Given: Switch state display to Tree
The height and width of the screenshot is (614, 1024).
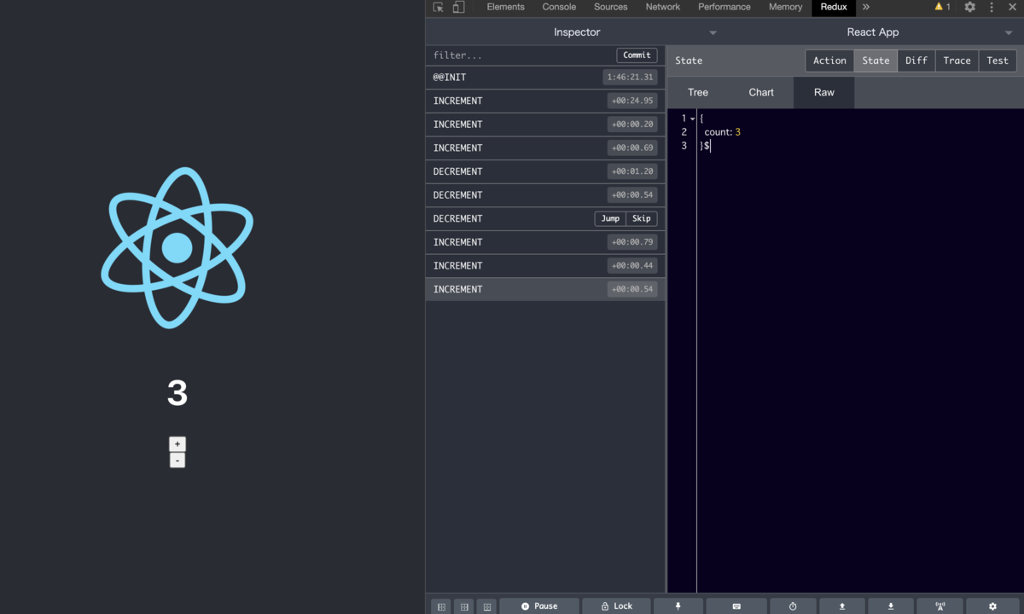Looking at the screenshot, I should click(x=698, y=92).
